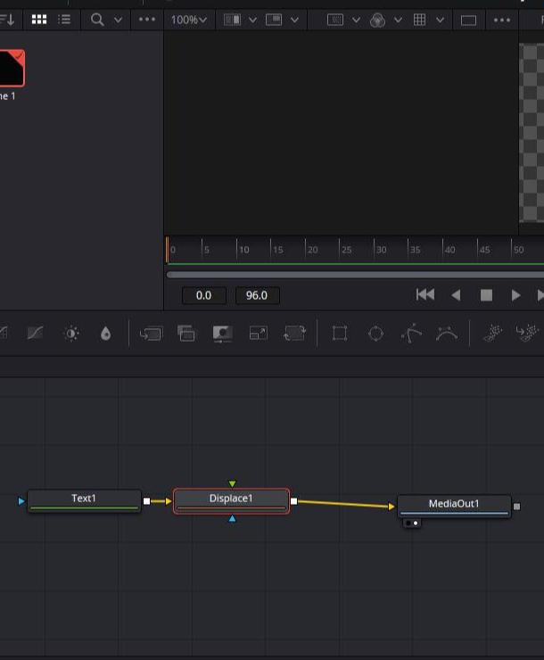Open the 100% viewer zoom dropdown
Viewport: 544px width, 660px height.
pyautogui.click(x=188, y=20)
